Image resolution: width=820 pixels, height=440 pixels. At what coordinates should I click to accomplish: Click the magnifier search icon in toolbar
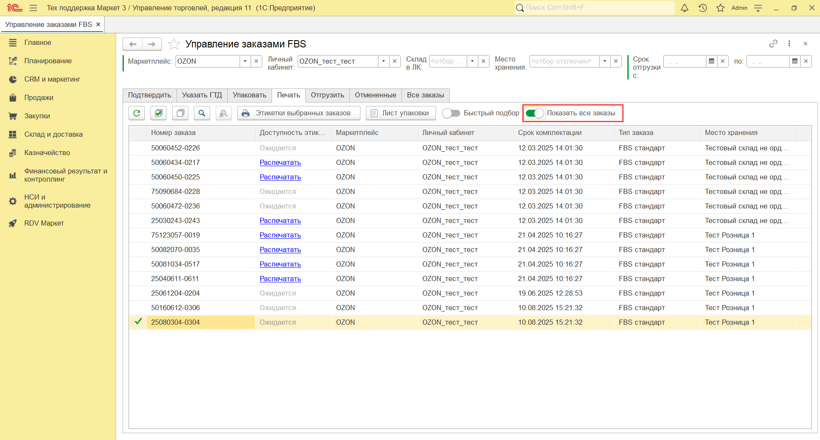202,113
